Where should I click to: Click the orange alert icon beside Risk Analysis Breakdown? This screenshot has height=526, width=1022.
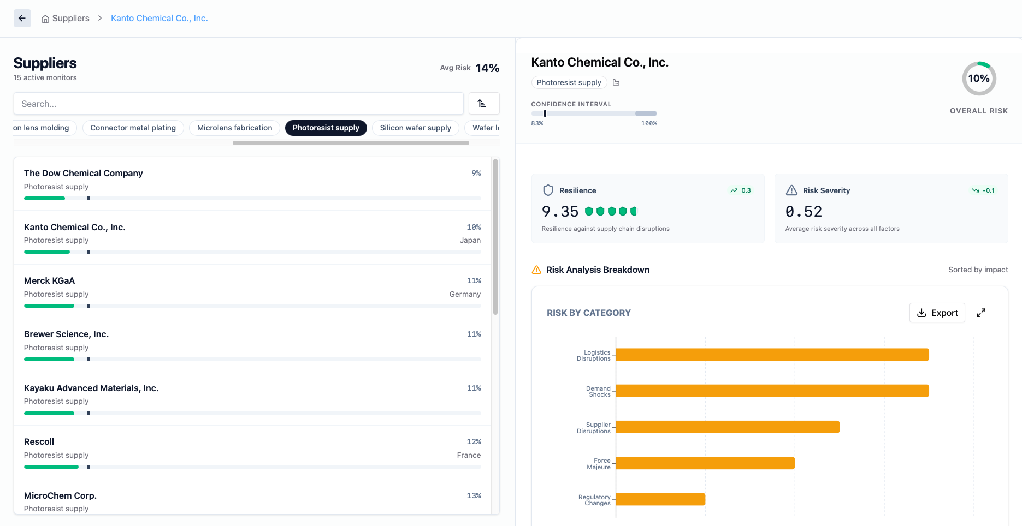536,269
